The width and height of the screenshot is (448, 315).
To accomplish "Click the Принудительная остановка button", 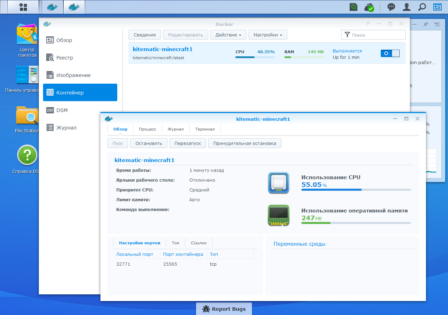I will pyautogui.click(x=245, y=143).
